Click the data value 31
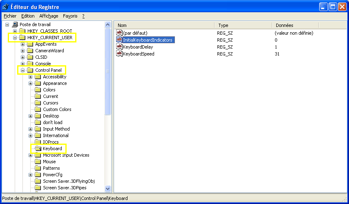The width and height of the screenshot is (349, 204). (277, 54)
